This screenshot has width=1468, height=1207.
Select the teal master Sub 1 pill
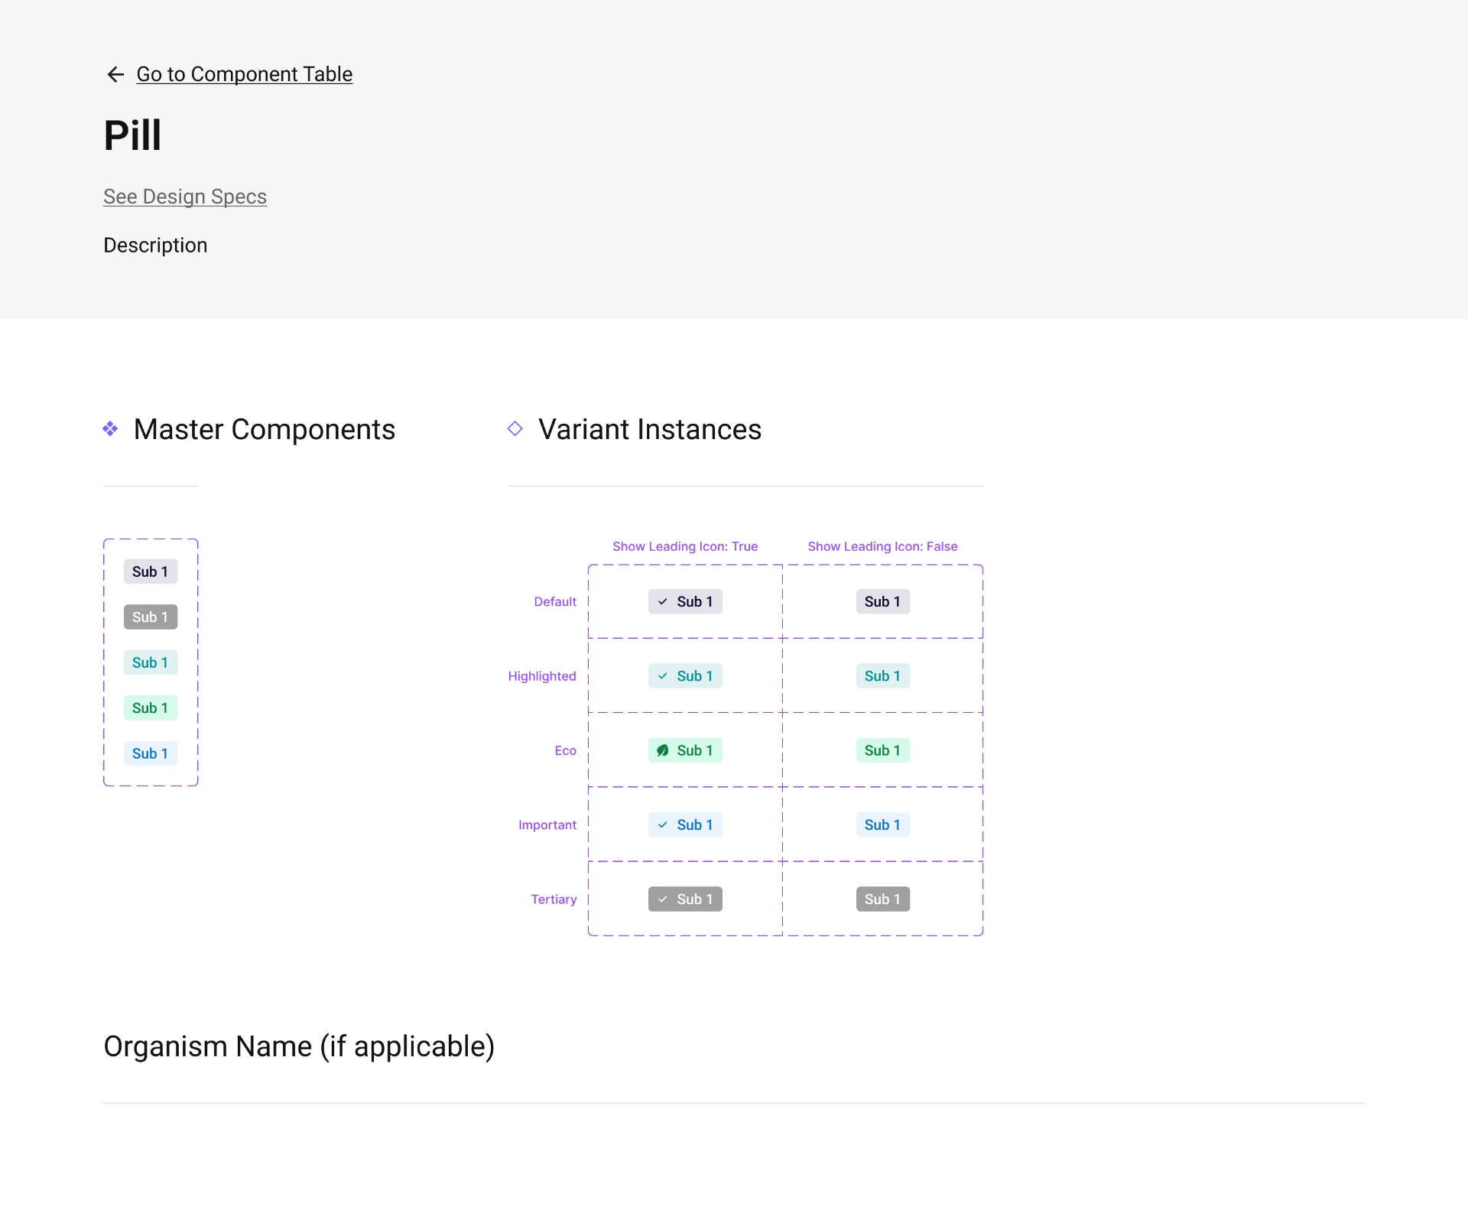pos(151,662)
